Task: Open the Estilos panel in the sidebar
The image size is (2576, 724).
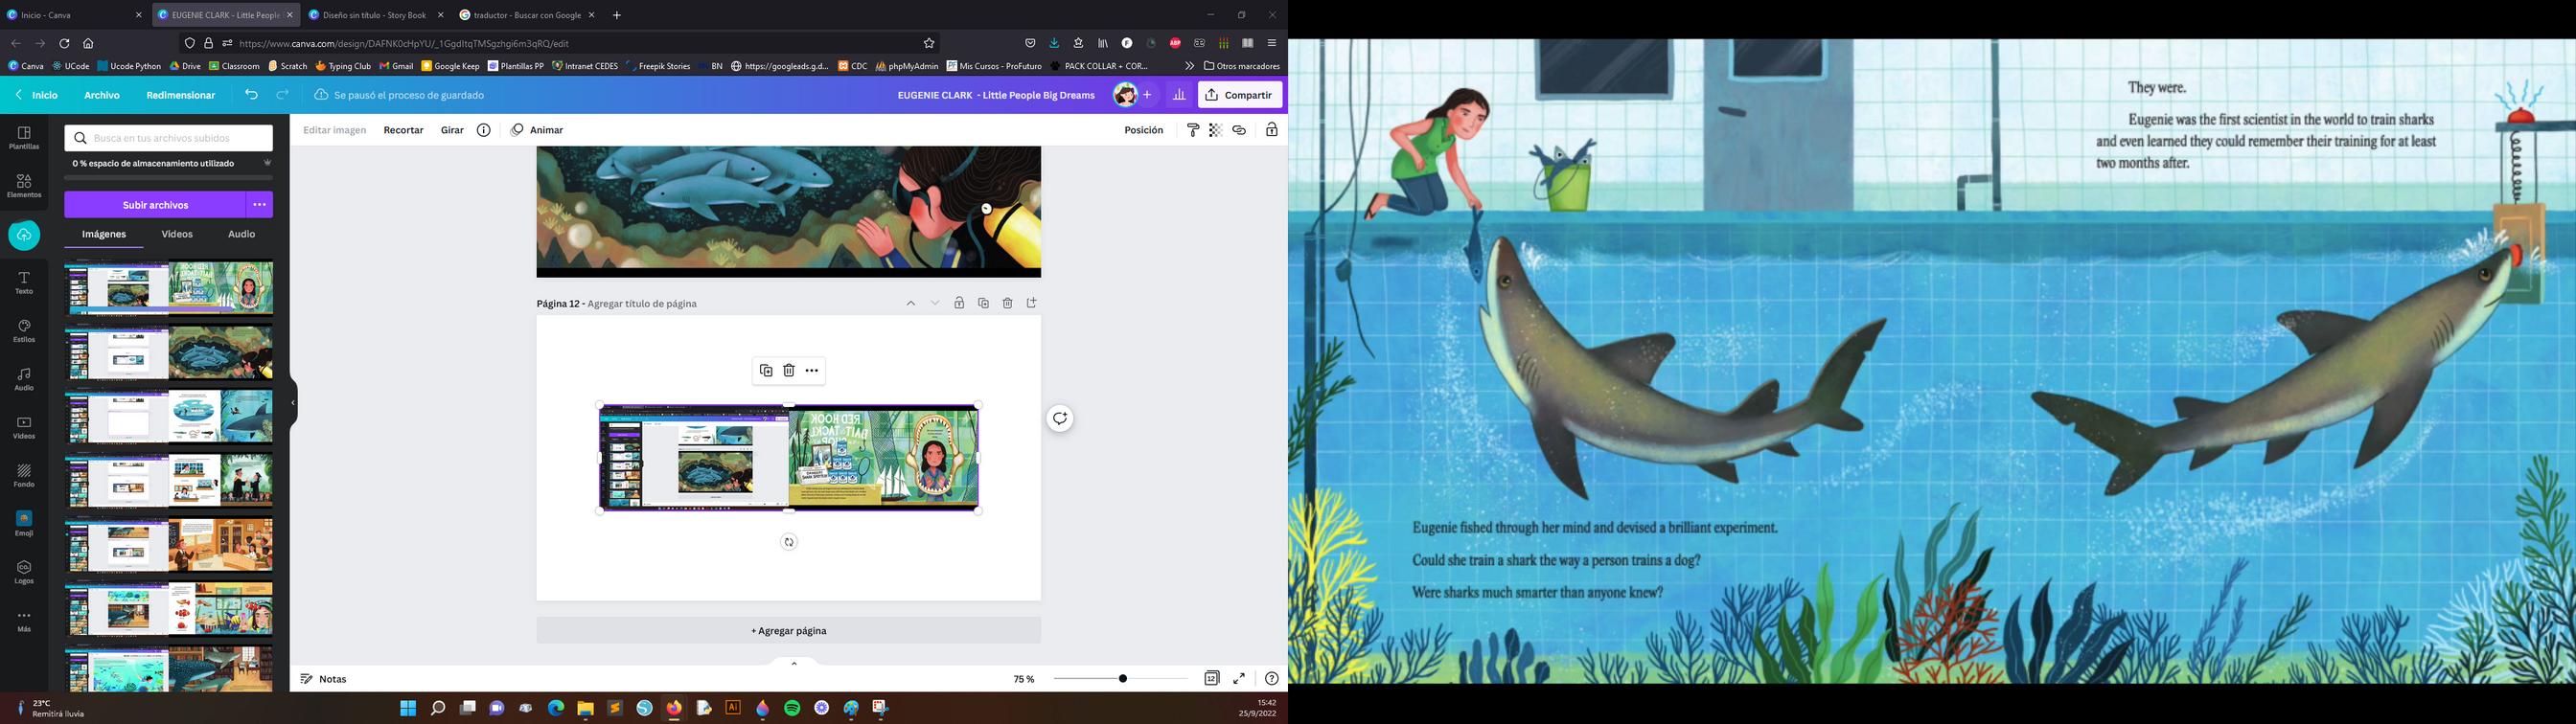Action: 24,331
